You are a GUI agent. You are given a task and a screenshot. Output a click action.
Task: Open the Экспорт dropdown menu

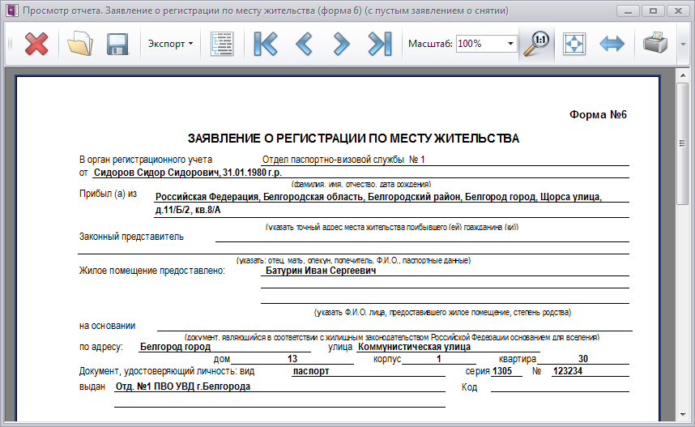click(171, 44)
